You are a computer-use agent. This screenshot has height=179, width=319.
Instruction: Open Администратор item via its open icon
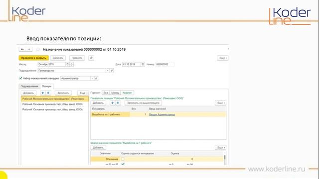[96, 79]
